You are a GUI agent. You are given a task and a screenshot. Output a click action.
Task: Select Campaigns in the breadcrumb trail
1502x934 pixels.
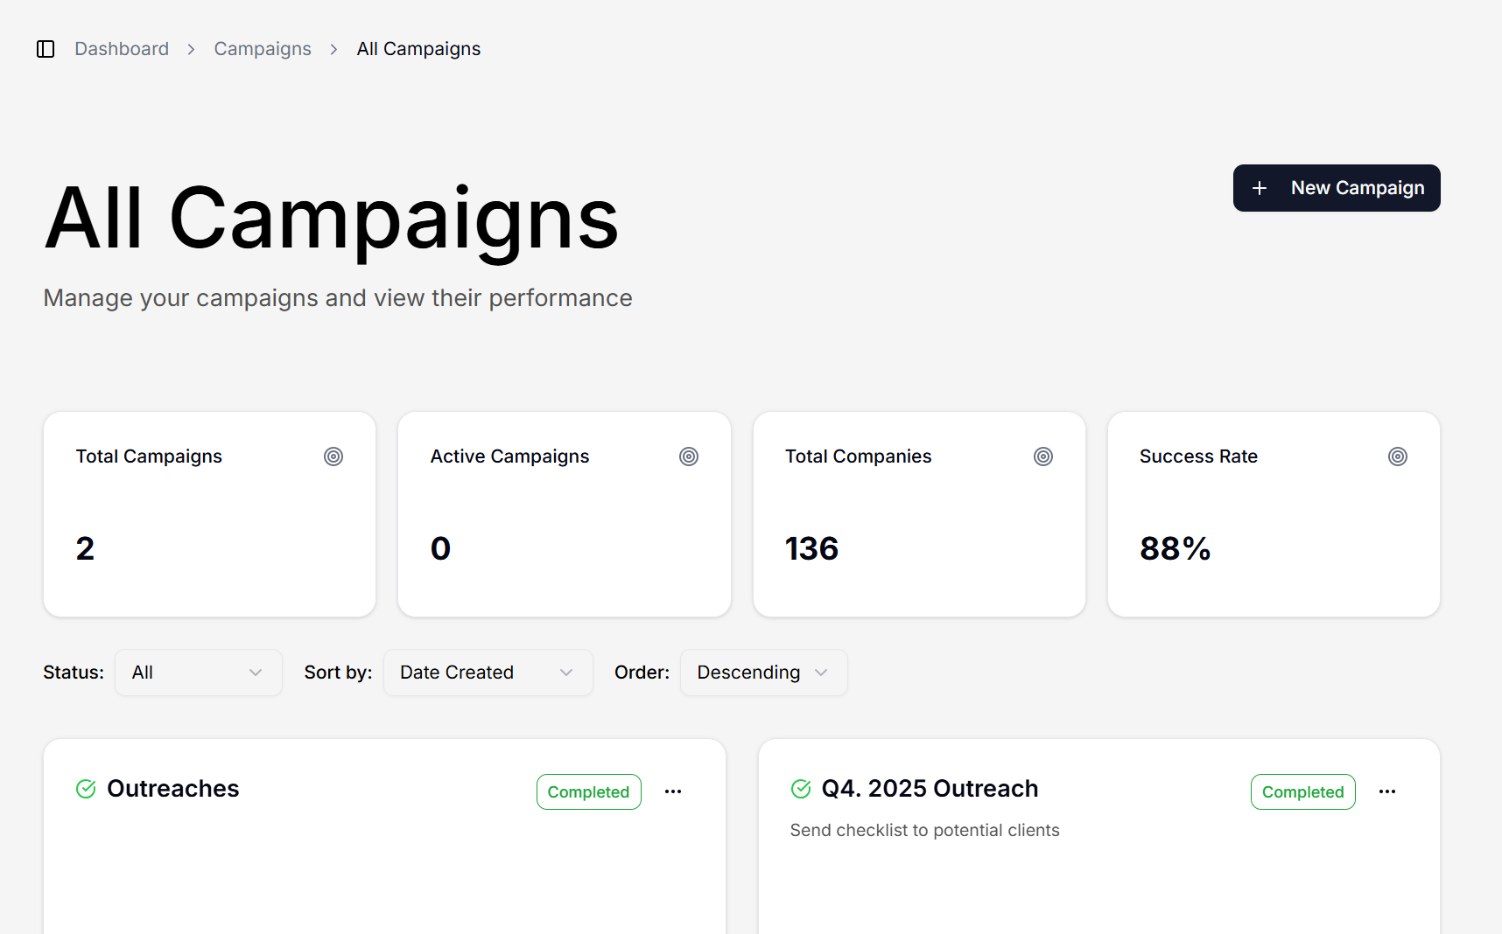(263, 49)
